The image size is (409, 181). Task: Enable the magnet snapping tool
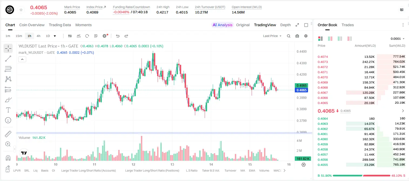pyautogui.click(x=8, y=158)
